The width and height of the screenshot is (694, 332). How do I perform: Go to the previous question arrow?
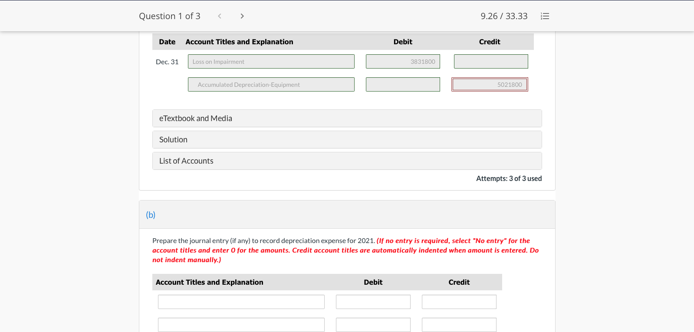coord(220,16)
